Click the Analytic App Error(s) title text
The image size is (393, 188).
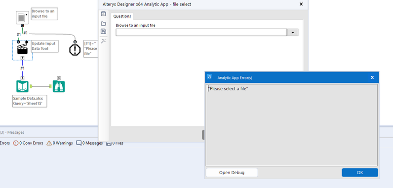click(x=235, y=78)
